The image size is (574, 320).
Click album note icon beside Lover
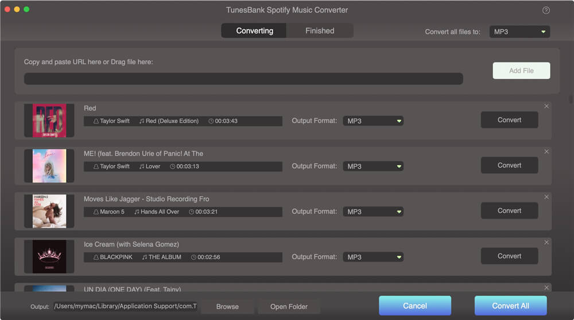click(142, 166)
